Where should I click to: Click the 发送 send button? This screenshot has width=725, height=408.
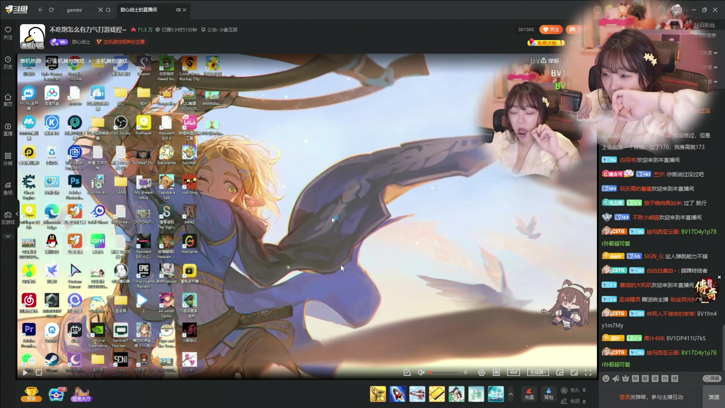(x=714, y=397)
